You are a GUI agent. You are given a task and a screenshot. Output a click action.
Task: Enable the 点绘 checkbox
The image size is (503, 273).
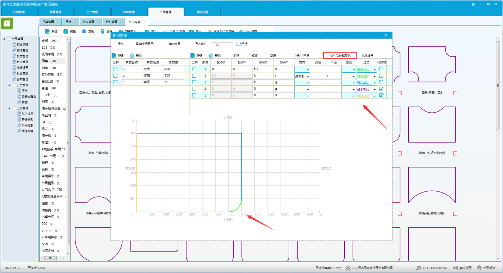pos(238,44)
